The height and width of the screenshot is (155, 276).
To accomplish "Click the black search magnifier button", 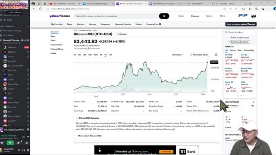I will (x=164, y=16).
